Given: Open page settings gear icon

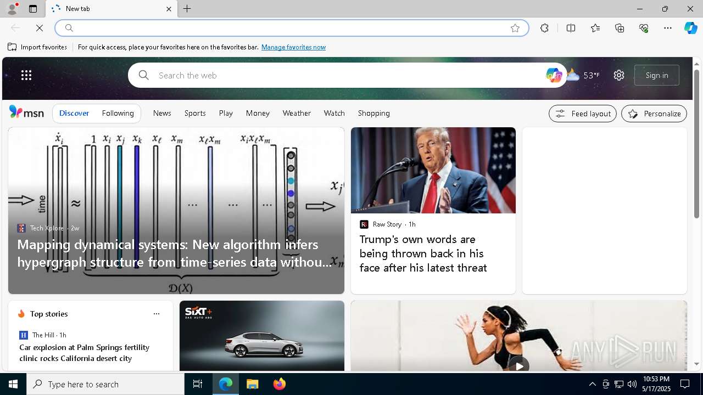Looking at the screenshot, I should tap(619, 75).
